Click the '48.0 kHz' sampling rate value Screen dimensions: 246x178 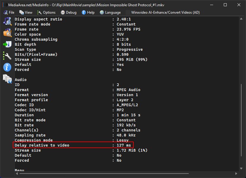coord(126,135)
